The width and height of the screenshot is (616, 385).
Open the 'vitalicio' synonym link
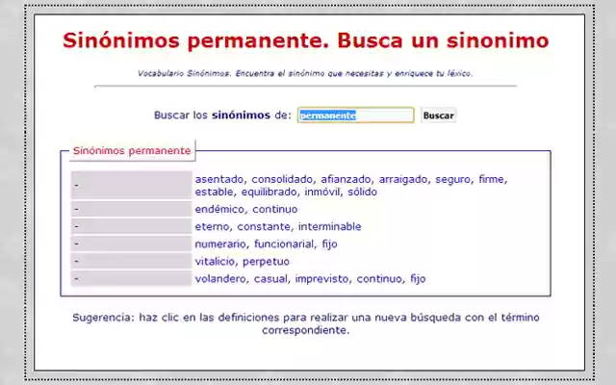pos(215,261)
